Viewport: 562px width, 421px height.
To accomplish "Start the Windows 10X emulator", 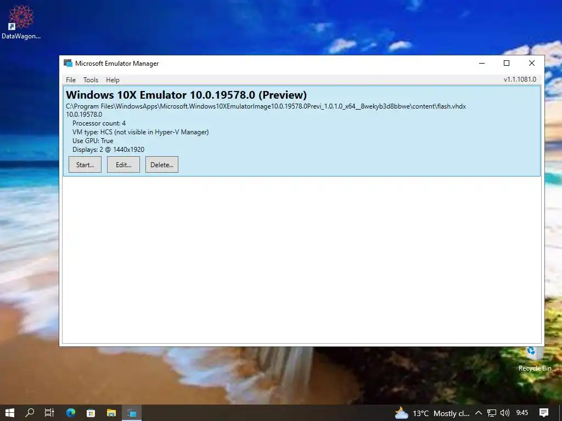I will pos(85,164).
